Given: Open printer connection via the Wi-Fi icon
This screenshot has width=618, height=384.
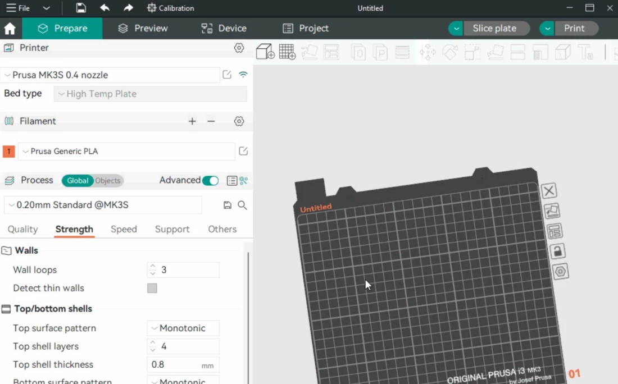Looking at the screenshot, I should [x=243, y=75].
